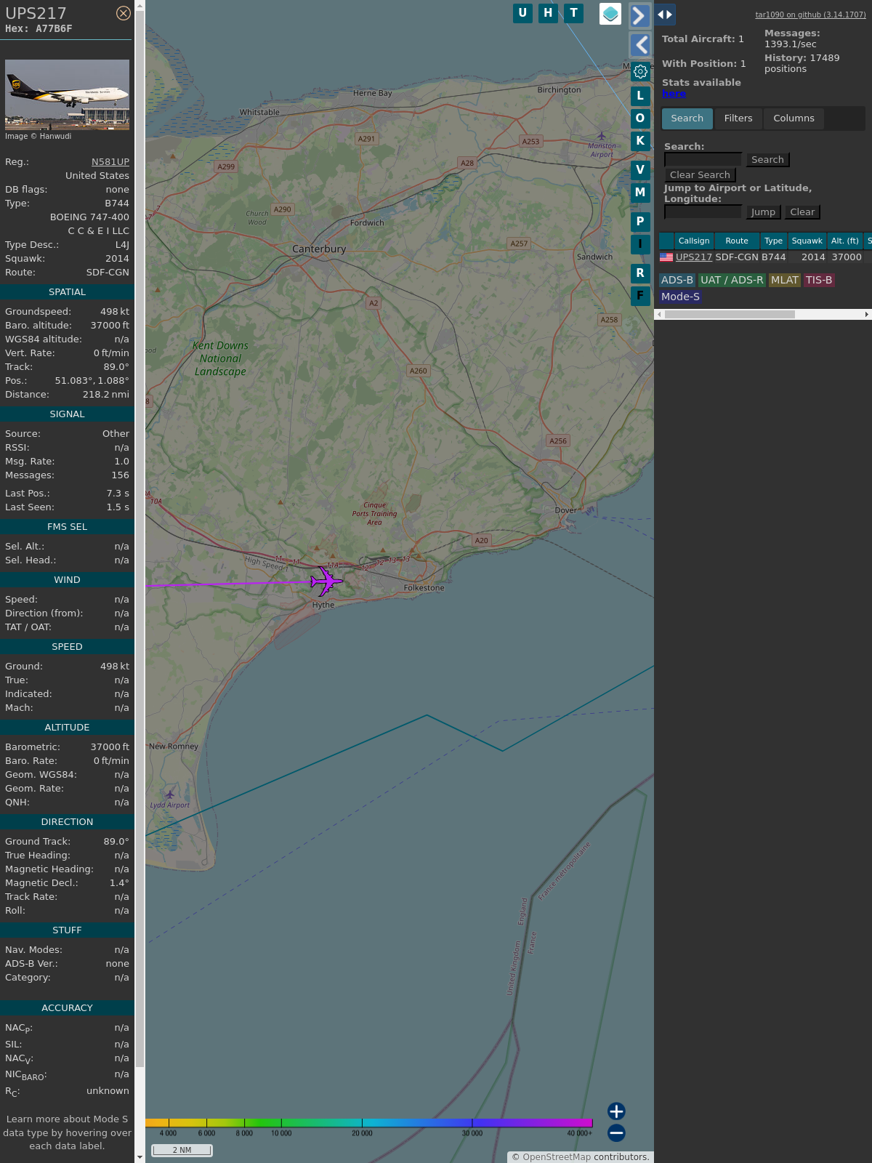Open the map layers selector
Image resolution: width=872 pixels, height=1163 pixels.
pos(610,14)
